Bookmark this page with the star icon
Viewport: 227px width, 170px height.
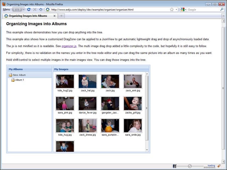pyautogui.click(x=172, y=10)
